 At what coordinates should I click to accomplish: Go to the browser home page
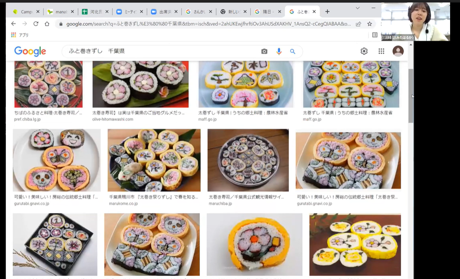(47, 24)
